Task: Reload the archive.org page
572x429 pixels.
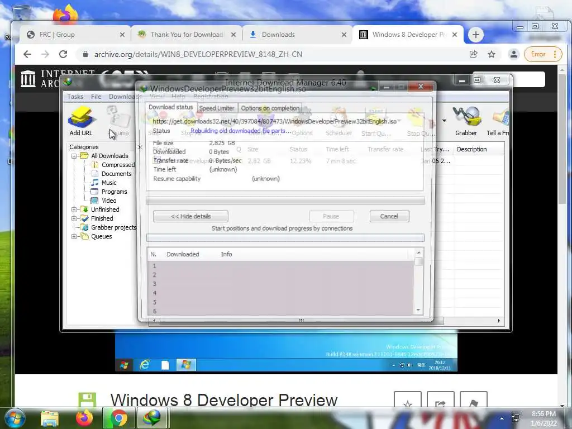Action: (63, 54)
